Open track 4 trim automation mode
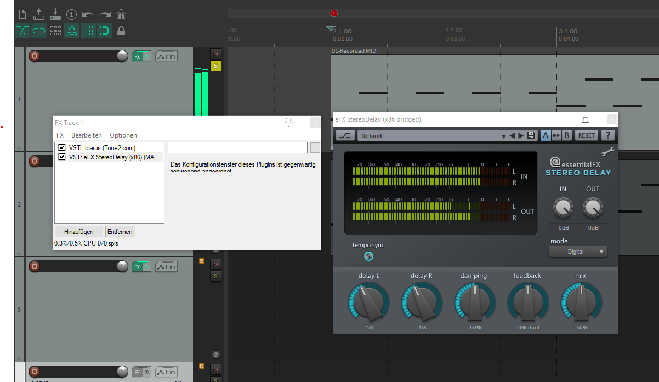 tap(166, 372)
